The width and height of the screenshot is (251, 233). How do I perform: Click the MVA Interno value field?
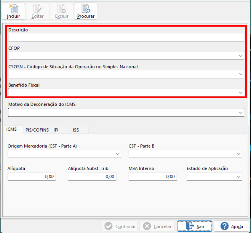point(153,177)
